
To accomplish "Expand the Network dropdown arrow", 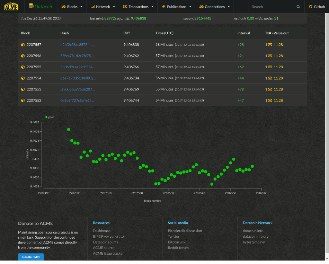I will (114, 7).
